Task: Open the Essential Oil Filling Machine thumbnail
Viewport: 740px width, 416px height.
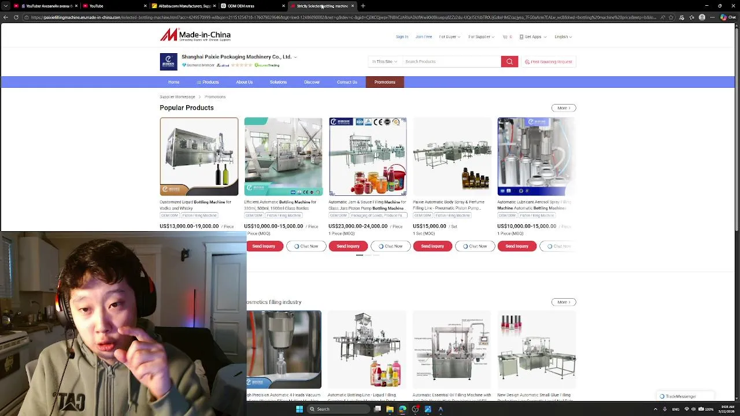Action: 452,350
